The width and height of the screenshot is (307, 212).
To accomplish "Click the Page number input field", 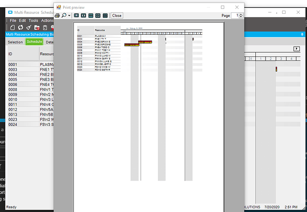I will click(x=235, y=16).
